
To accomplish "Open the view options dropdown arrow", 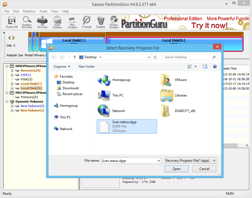I will pyautogui.click(x=196, y=67).
